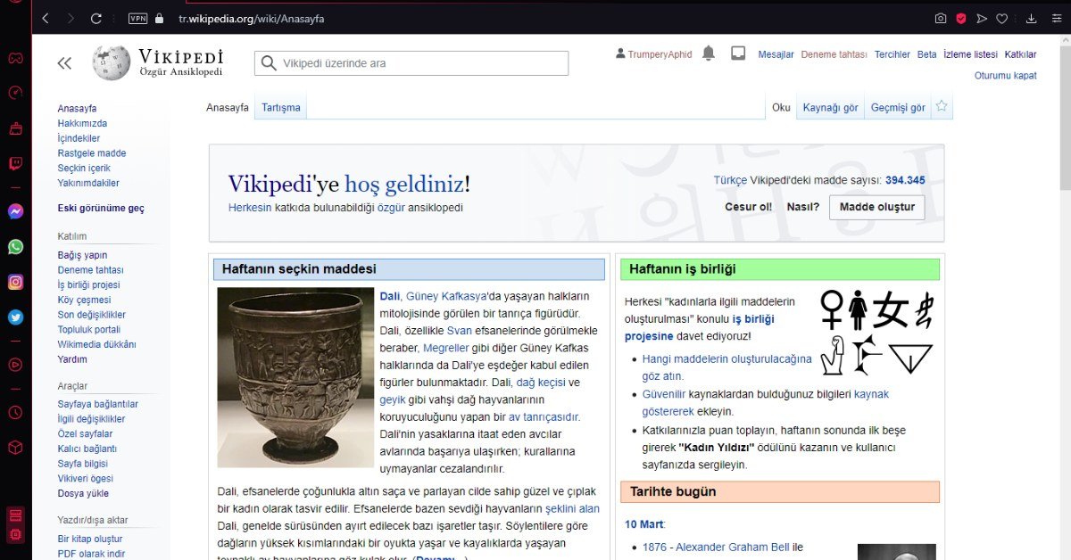This screenshot has height=560, width=1071.
Task: Open notifications bell icon
Action: pos(709,54)
